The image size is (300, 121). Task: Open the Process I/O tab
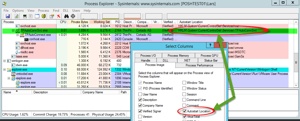click(148, 56)
